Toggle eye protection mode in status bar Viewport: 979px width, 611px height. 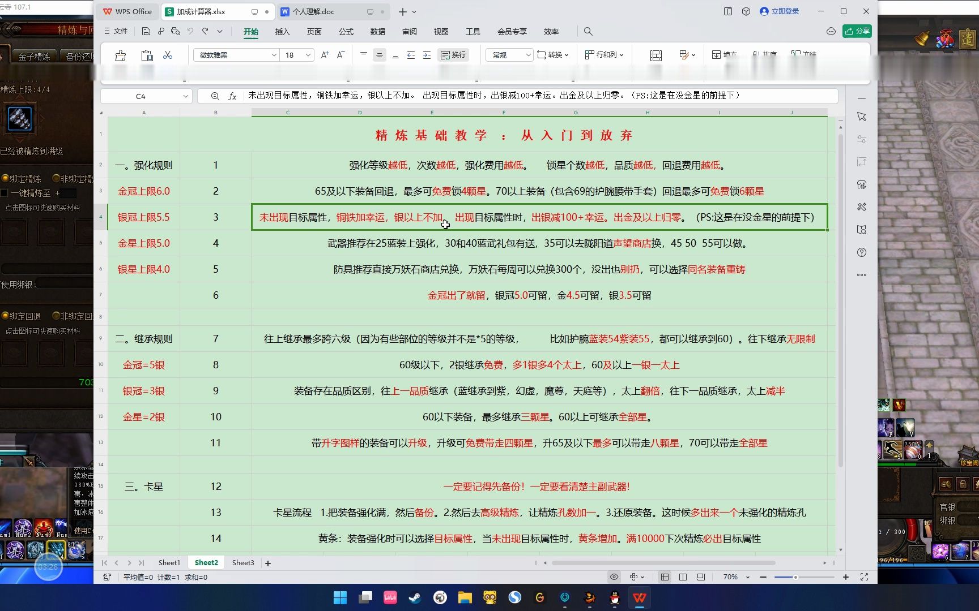coord(614,577)
